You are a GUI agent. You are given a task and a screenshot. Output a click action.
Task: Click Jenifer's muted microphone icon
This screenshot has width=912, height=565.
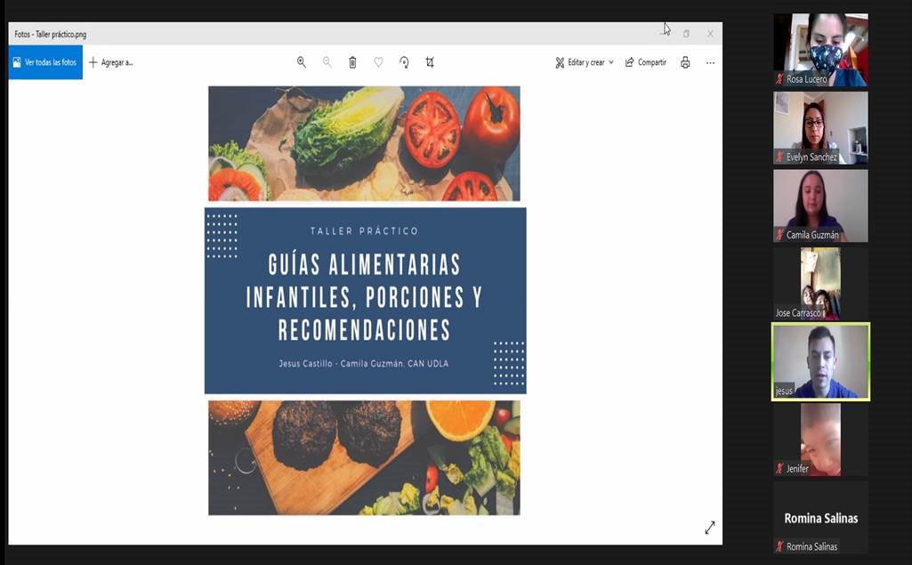[779, 469]
